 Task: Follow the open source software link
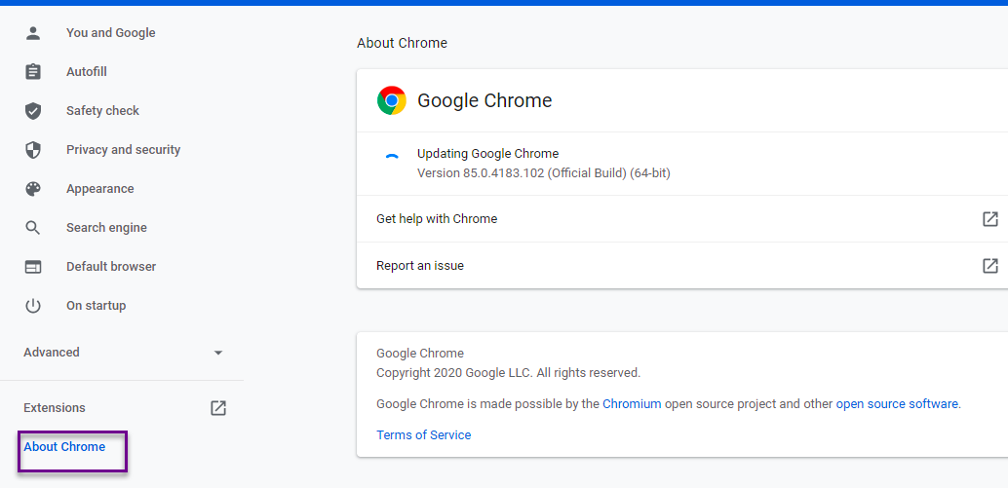(897, 404)
